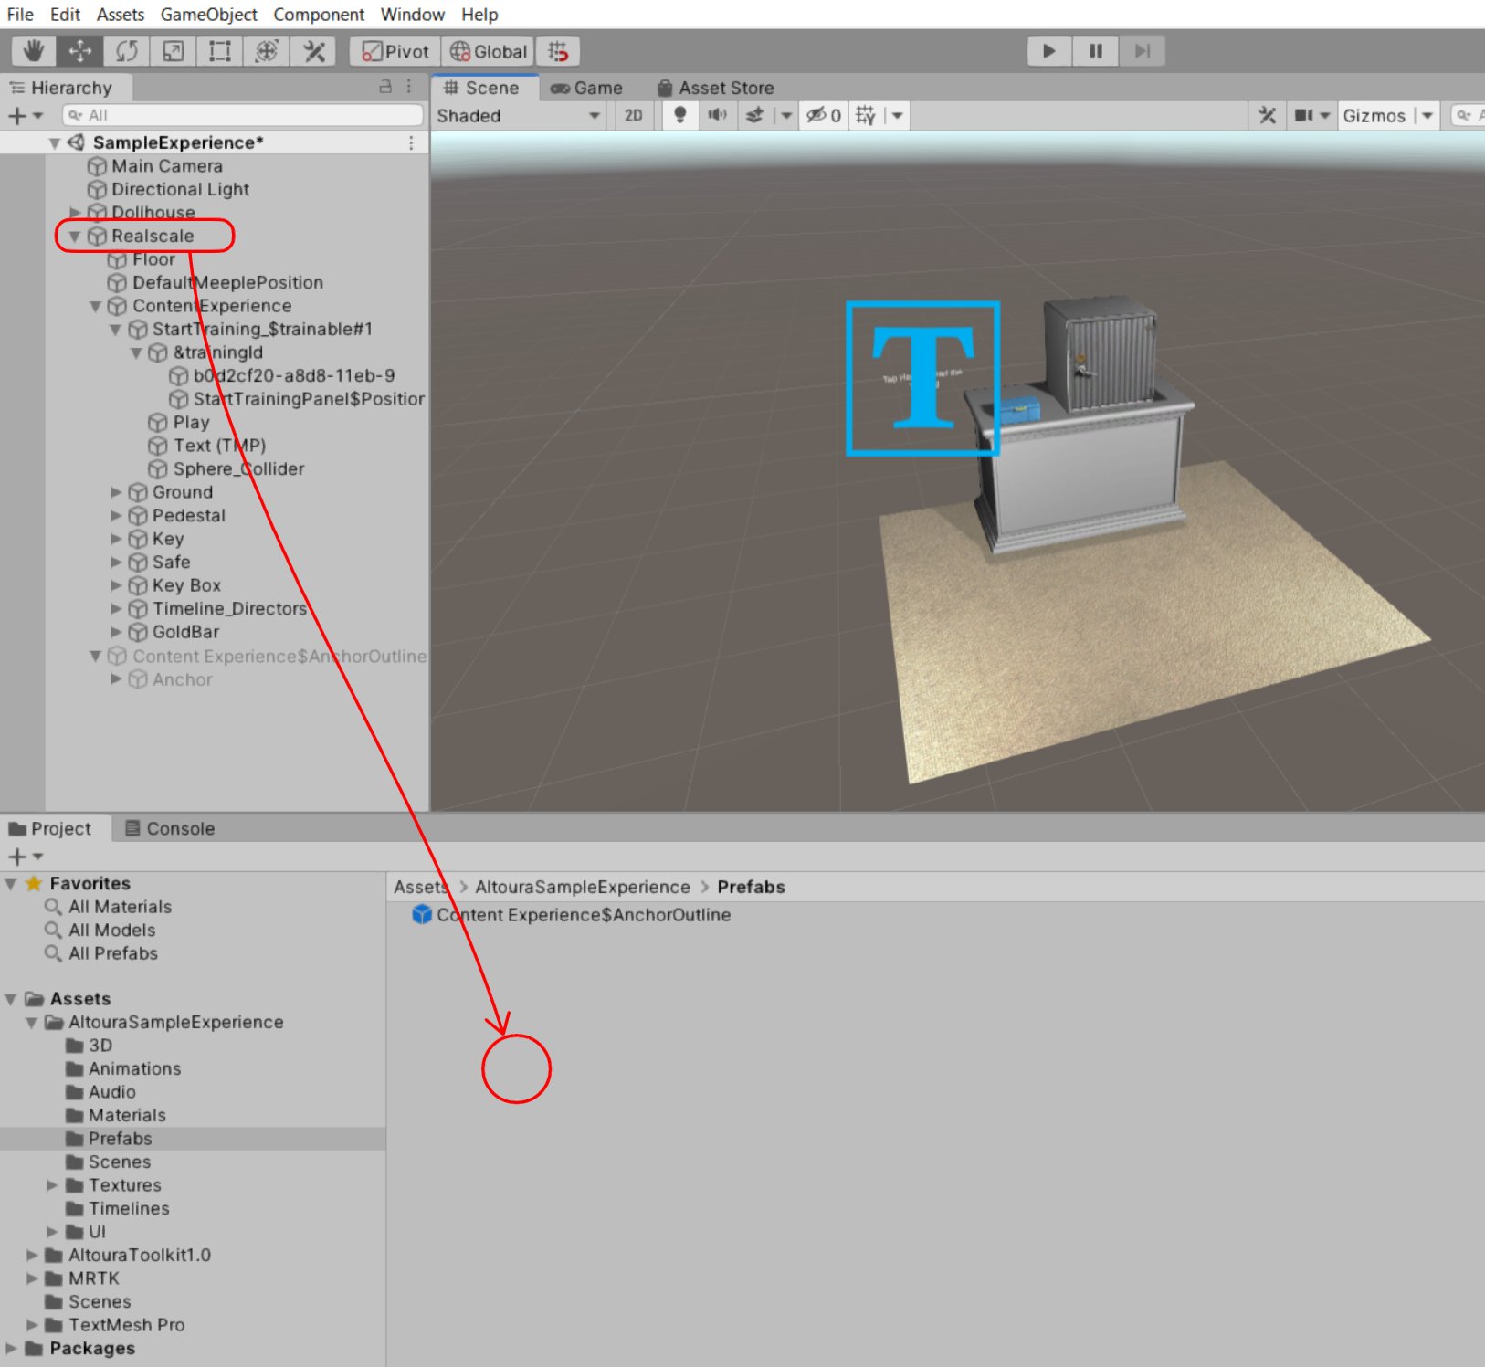Expand the Pedestal object
The width and height of the screenshot is (1485, 1367).
coord(116,516)
